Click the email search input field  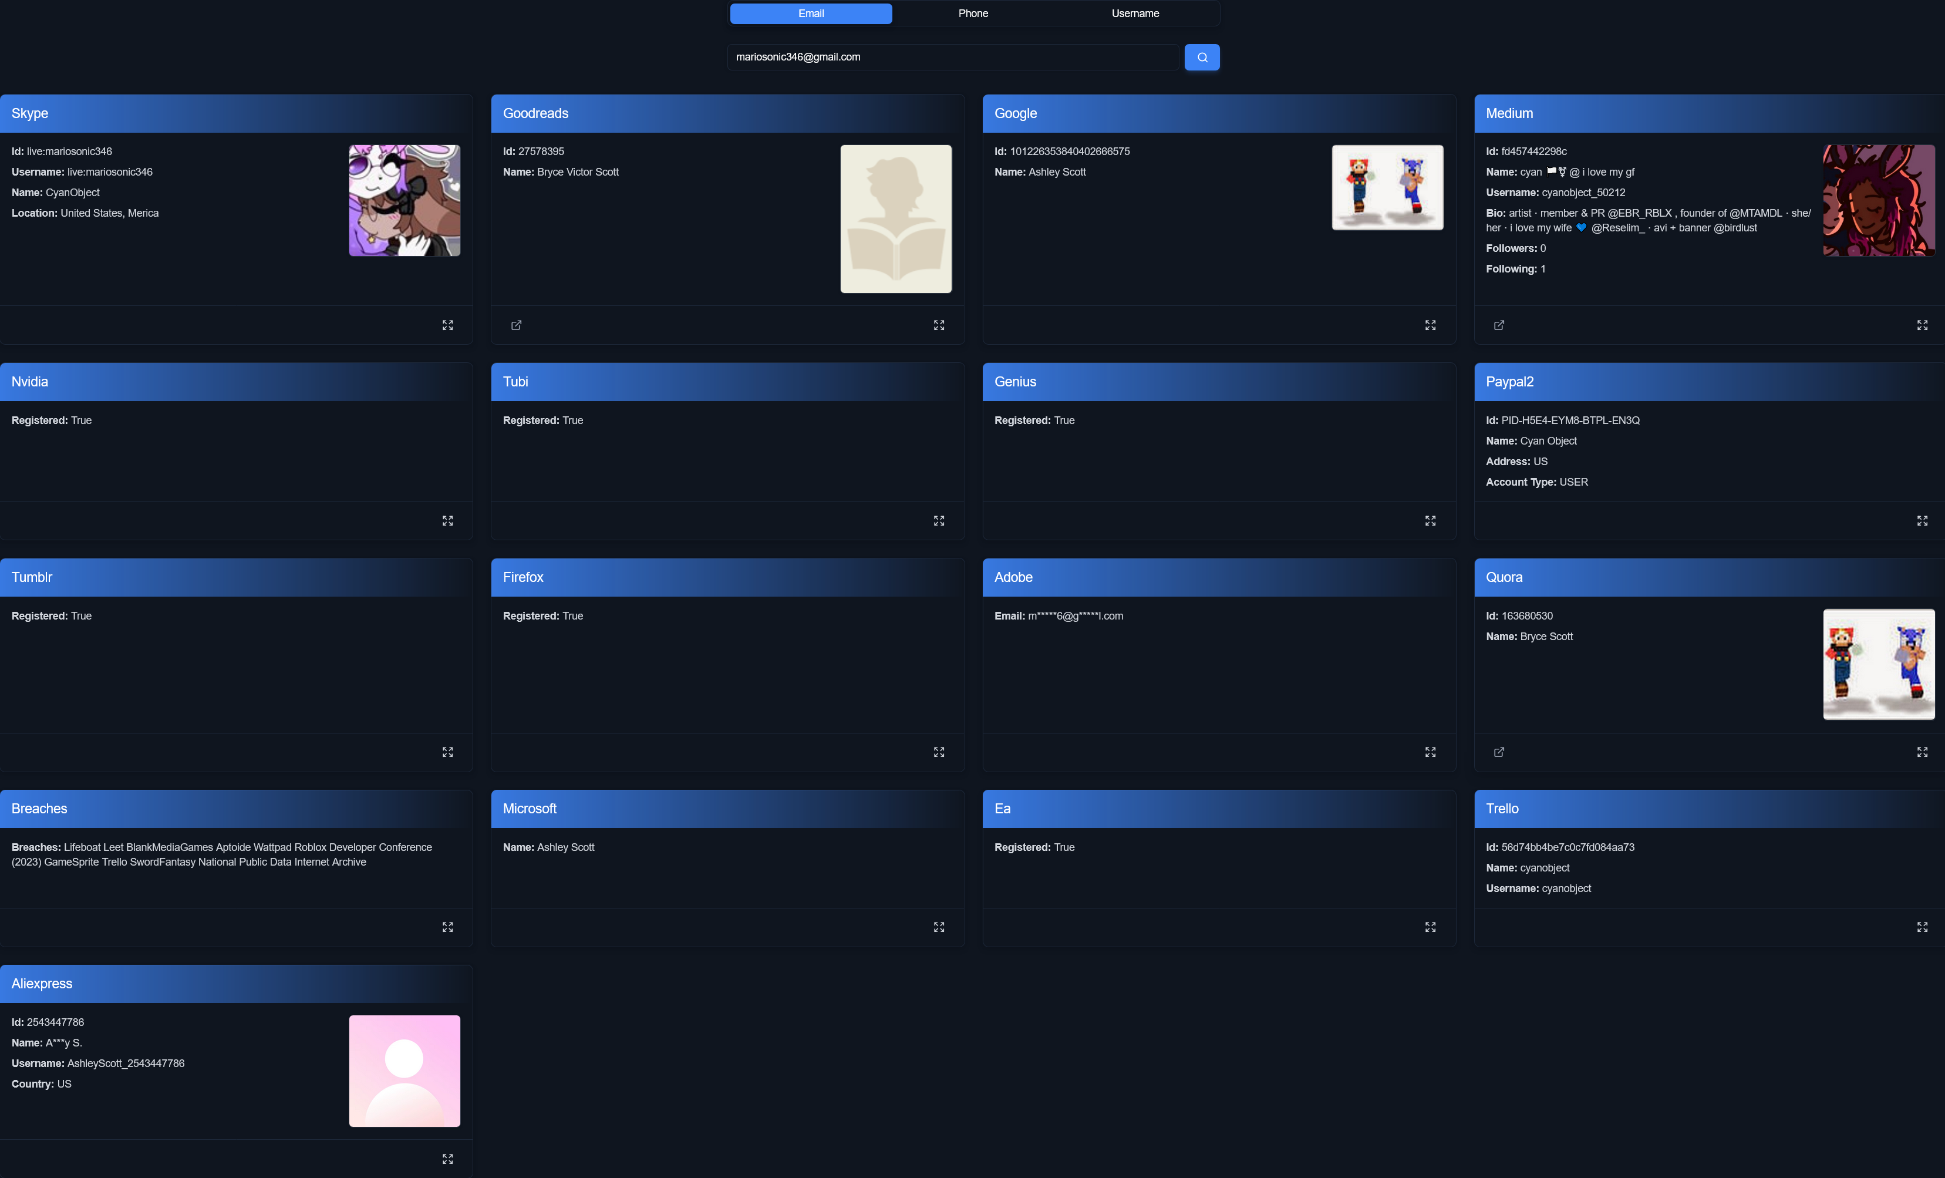click(953, 57)
